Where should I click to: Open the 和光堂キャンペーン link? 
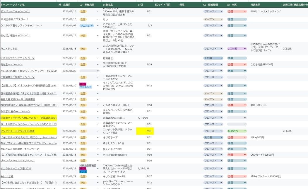[x=11, y=64]
